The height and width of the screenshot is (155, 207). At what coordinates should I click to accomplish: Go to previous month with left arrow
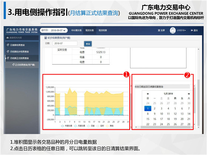pyautogui.click(x=148, y=94)
